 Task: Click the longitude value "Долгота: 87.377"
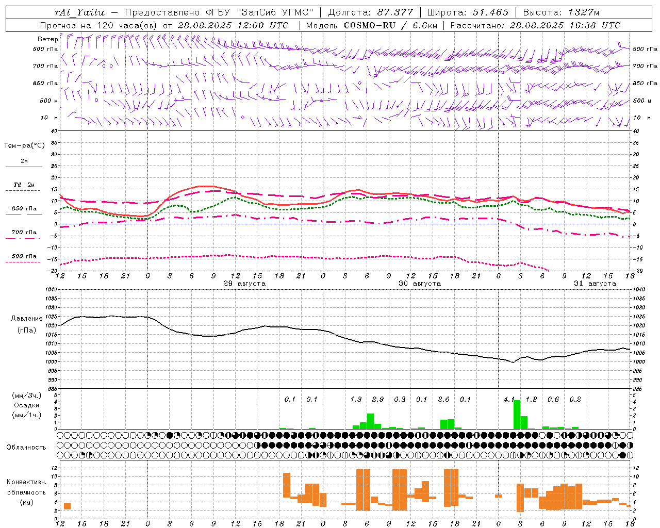coord(370,12)
